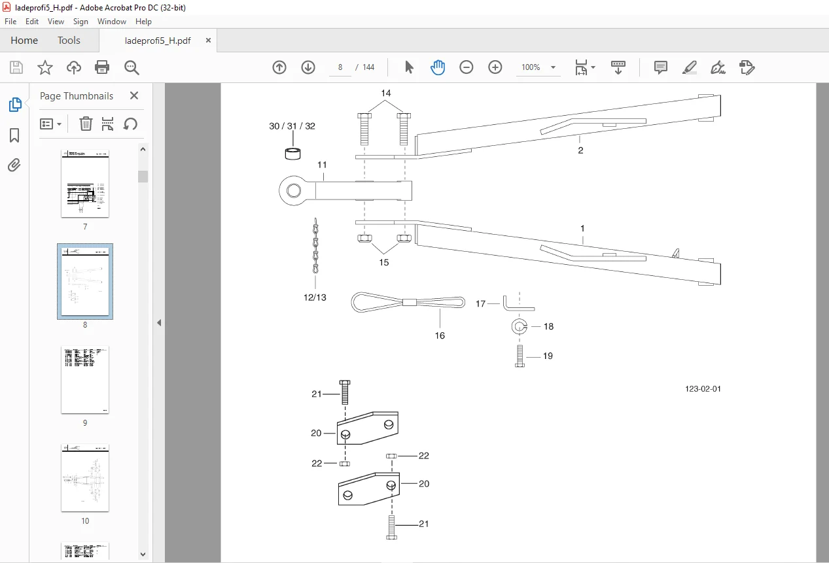Screen dimensions: 829x563
Task: Click part label 30 / 31 / 32
Action: point(292,126)
